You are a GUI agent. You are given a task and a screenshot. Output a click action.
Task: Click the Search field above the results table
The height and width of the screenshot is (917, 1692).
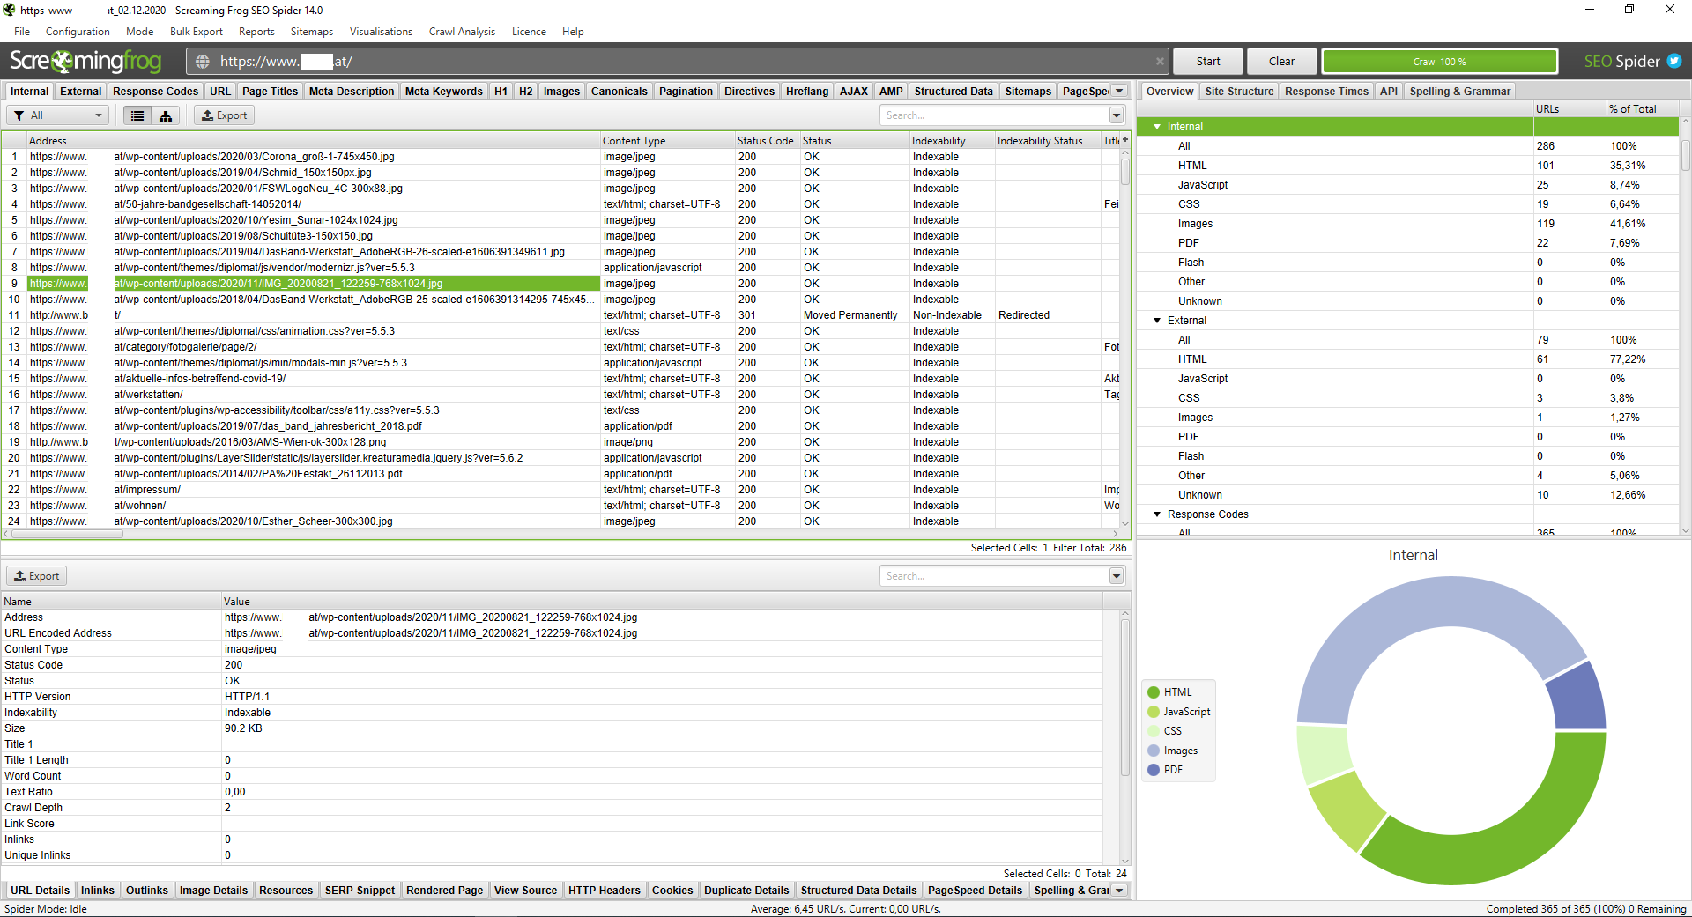(x=987, y=115)
